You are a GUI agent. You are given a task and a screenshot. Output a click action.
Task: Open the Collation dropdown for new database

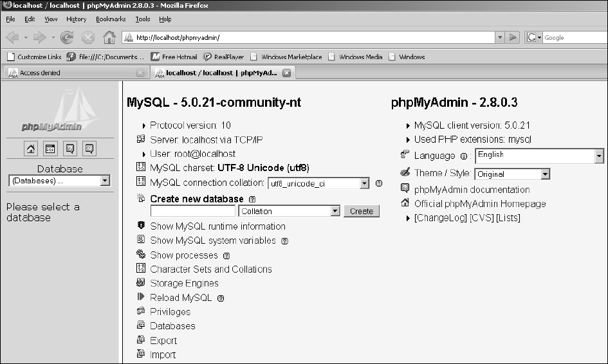coord(290,212)
